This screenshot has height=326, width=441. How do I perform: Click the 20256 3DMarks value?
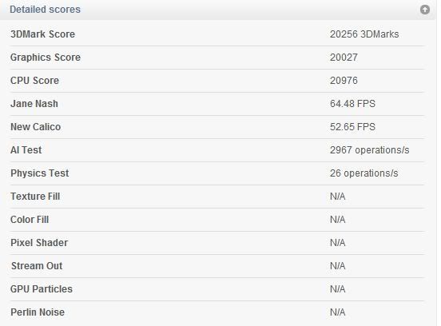364,34
